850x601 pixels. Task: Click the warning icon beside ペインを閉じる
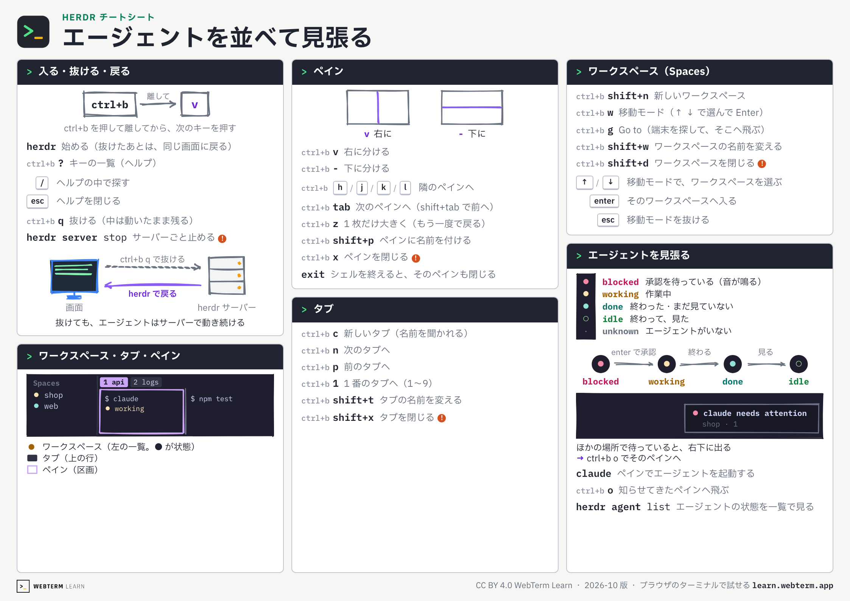click(x=416, y=258)
